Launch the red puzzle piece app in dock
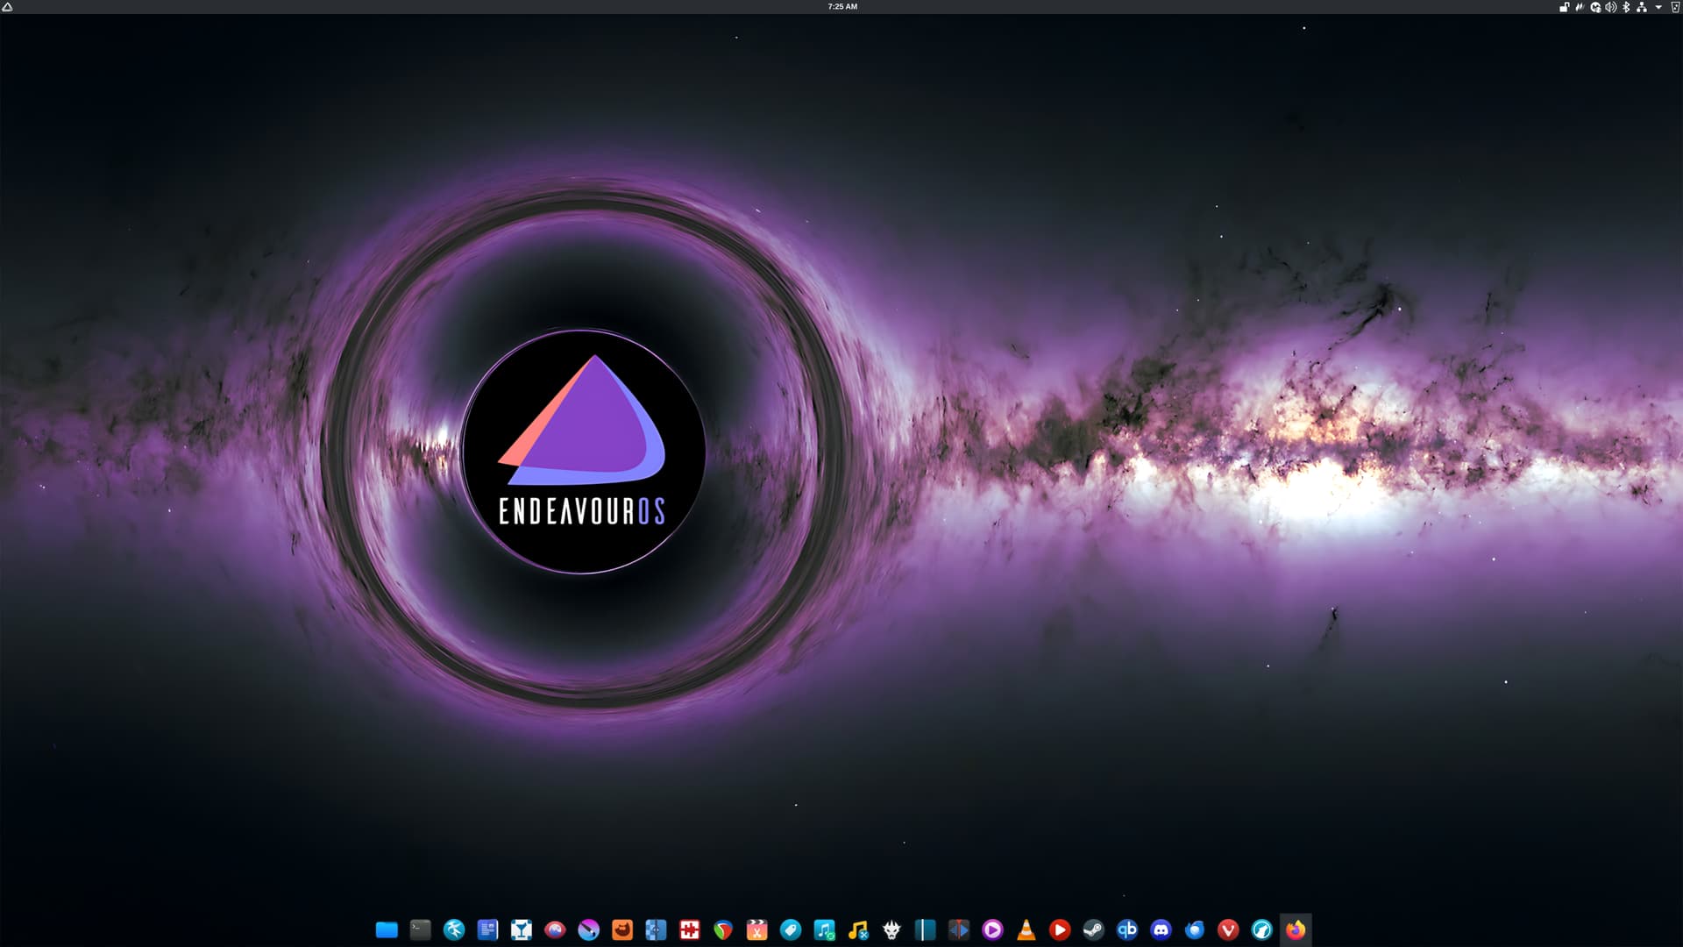This screenshot has width=1683, height=947. coord(690,929)
